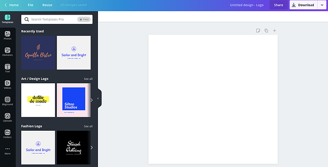
Task: Select the Silton Studios template
Action: (x=74, y=100)
